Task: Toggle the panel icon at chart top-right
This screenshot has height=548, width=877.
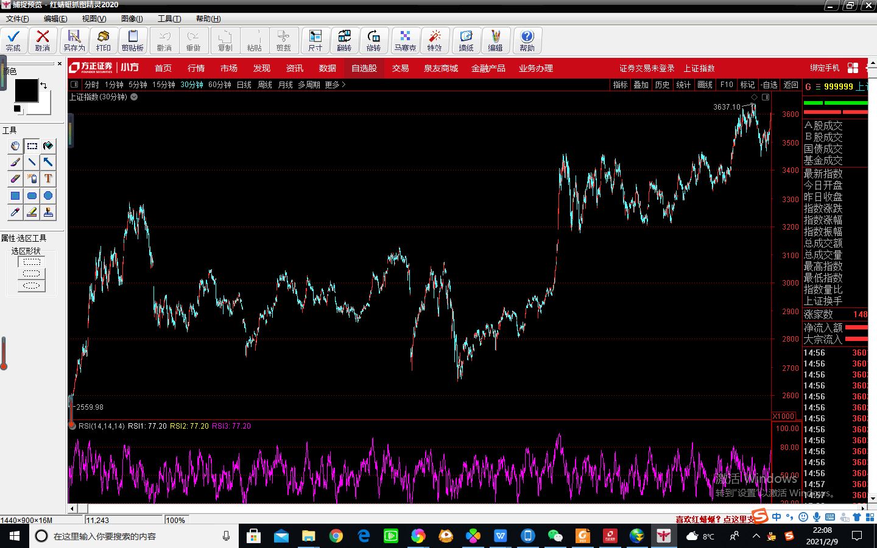Action: tap(766, 97)
